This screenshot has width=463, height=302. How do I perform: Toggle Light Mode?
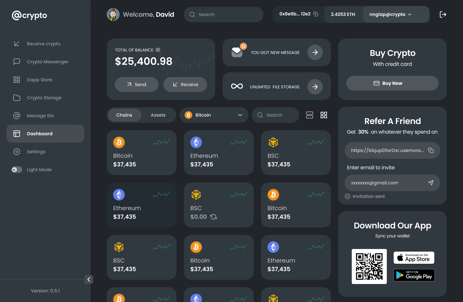(17, 170)
